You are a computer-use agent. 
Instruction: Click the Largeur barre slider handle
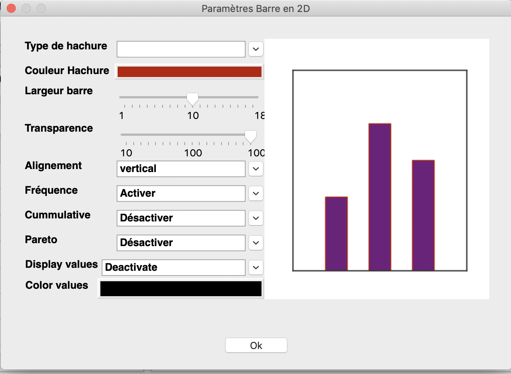pyautogui.click(x=193, y=99)
